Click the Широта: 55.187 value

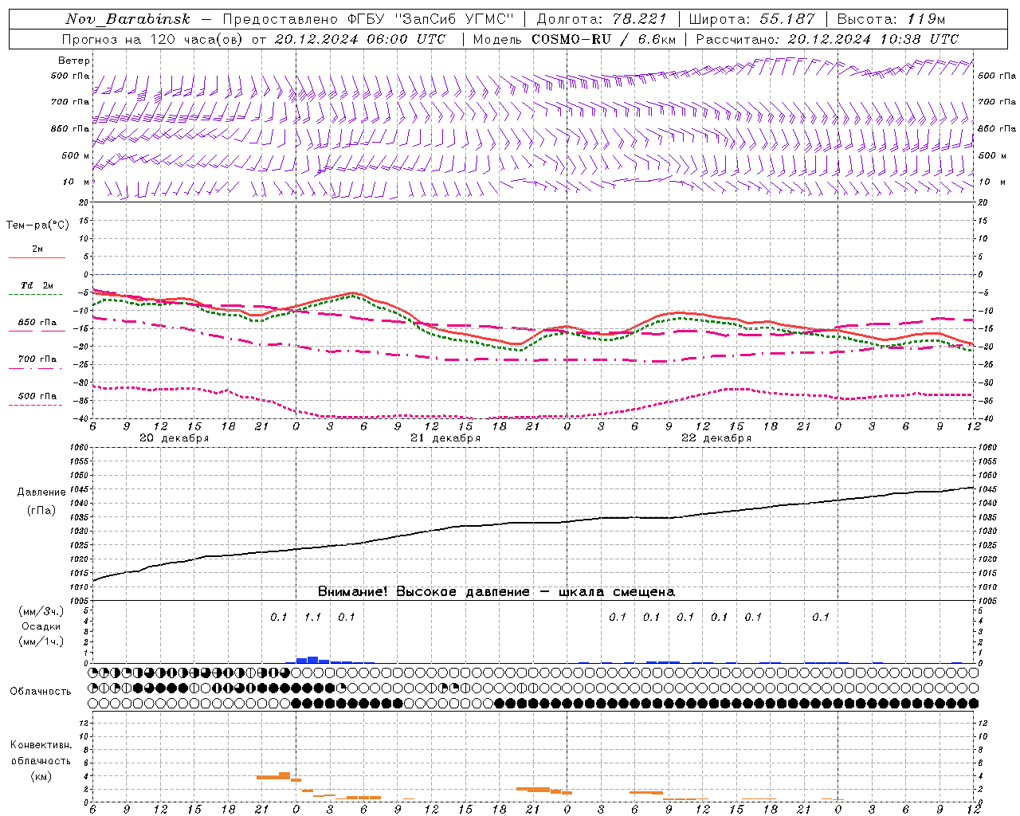(x=751, y=19)
